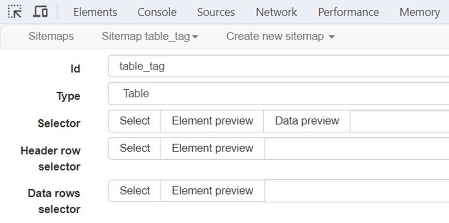Open the Performance tab
This screenshot has height=223, width=449.
348,12
